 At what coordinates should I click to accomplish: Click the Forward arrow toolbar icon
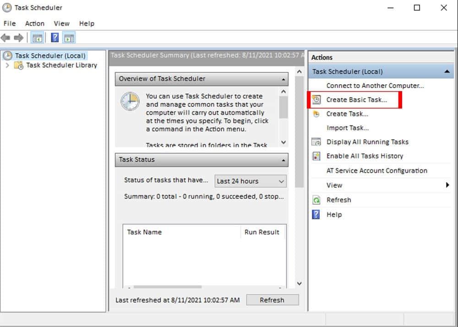[x=19, y=38]
